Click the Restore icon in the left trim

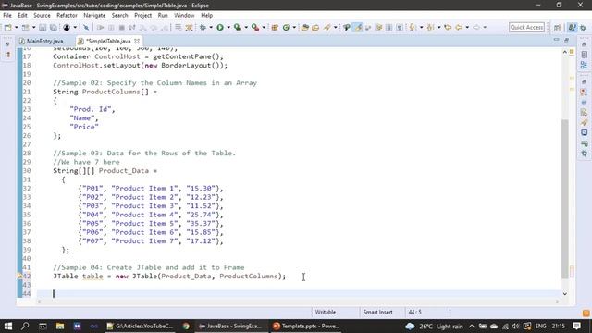(7, 44)
